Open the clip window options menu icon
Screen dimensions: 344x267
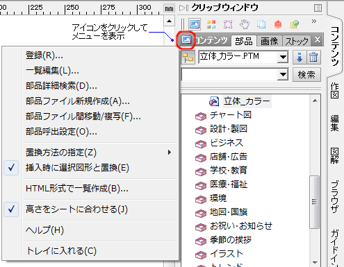coord(318,8)
